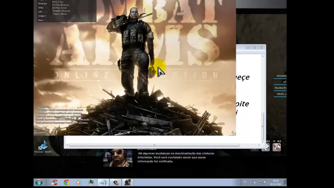This screenshot has height=188, width=334.
Task: Click the 'Conectando...' log line
Action: tap(43, 107)
